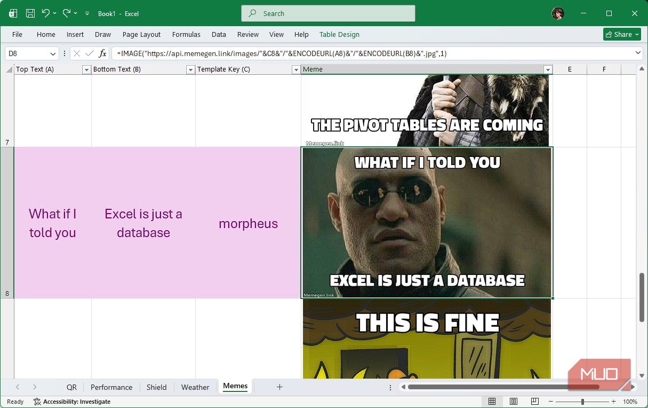Switch to the Weather sheet tab
The image size is (648, 408).
point(195,387)
